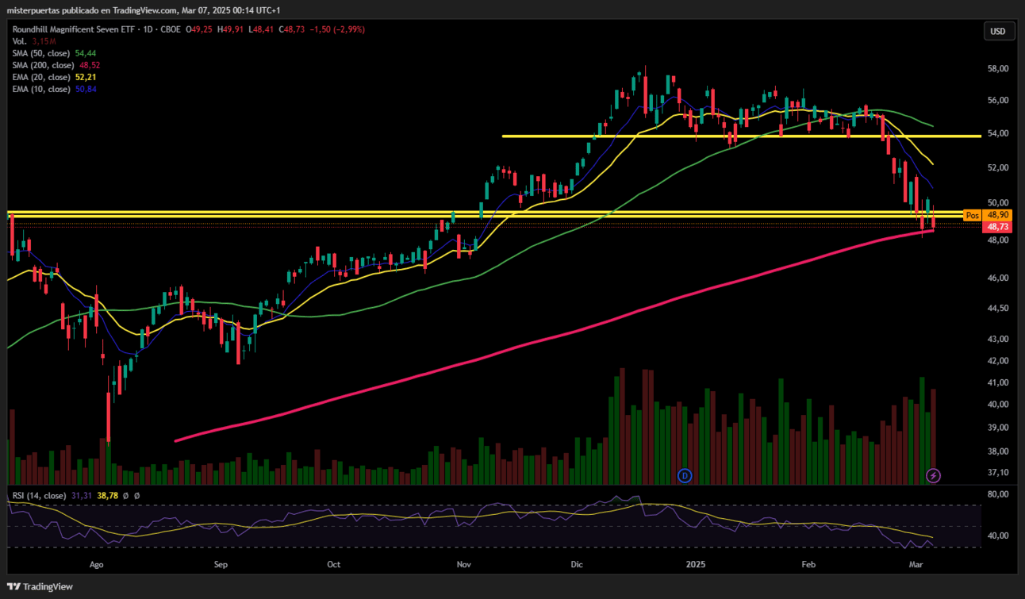Screen dimensions: 1025x599
Task: Open the USD currency selector
Action: point(998,31)
